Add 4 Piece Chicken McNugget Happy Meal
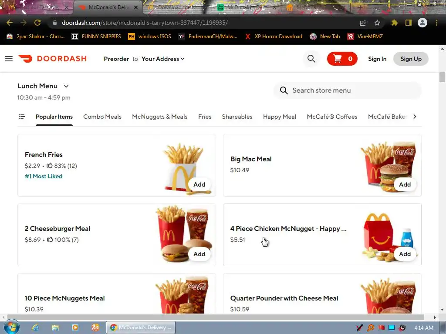 [x=405, y=254]
